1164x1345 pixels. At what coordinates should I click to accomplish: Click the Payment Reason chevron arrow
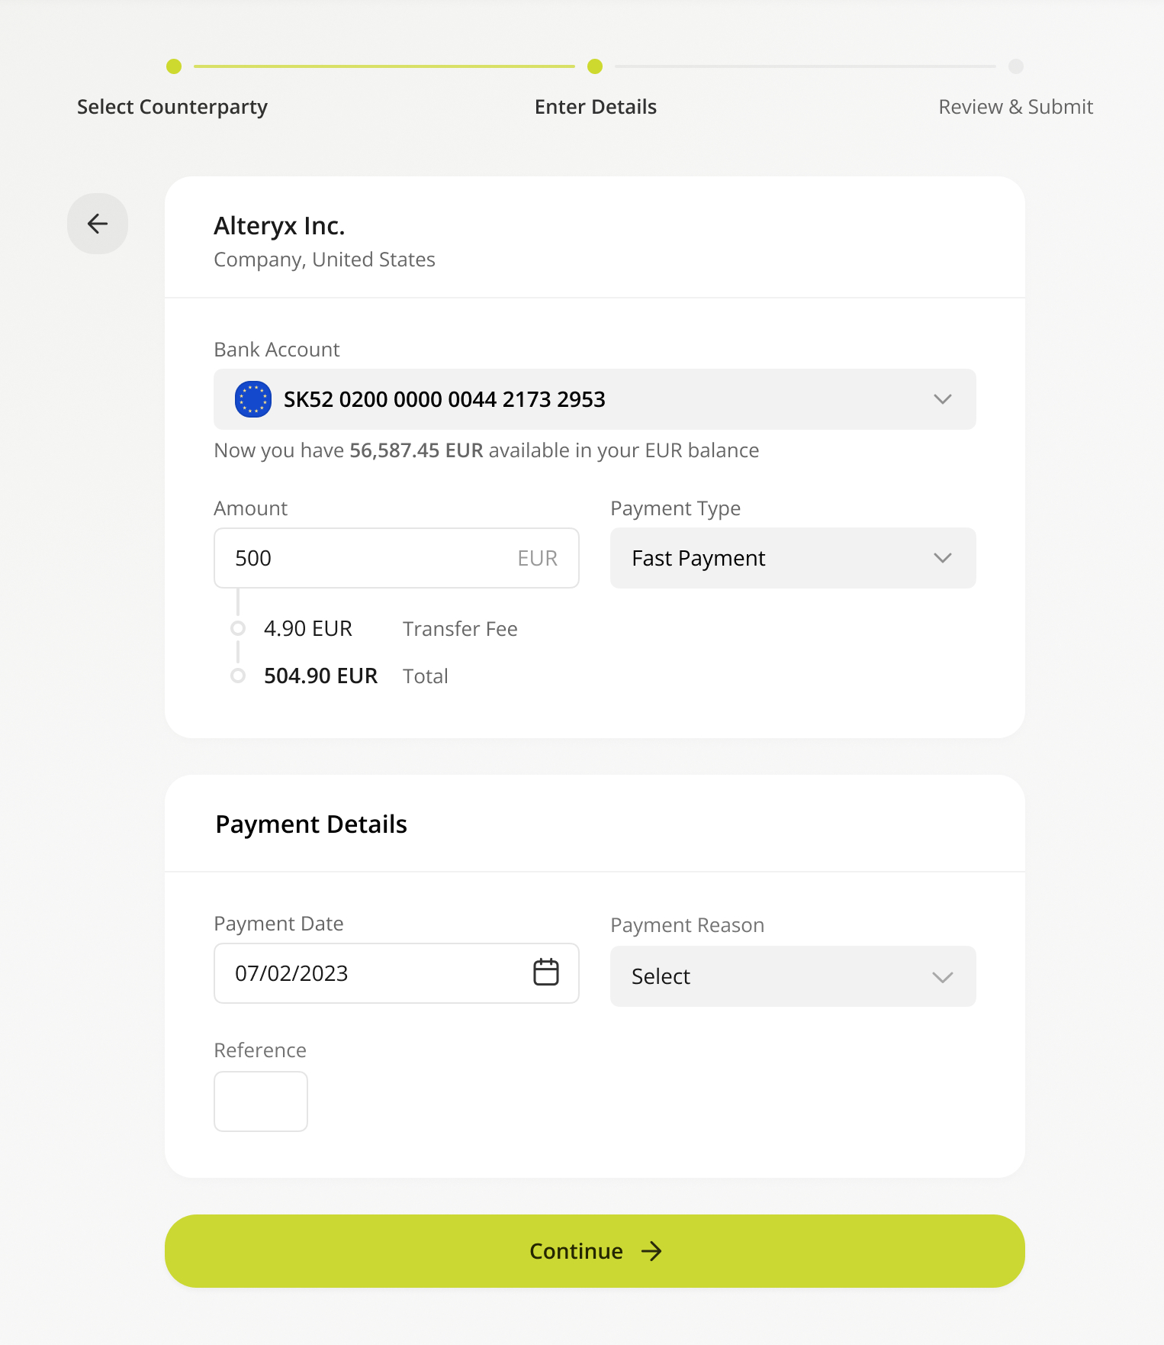pyautogui.click(x=943, y=977)
